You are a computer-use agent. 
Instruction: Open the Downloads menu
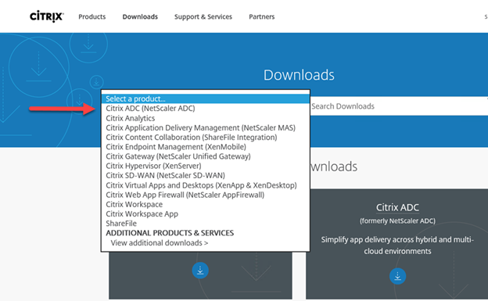pyautogui.click(x=140, y=16)
